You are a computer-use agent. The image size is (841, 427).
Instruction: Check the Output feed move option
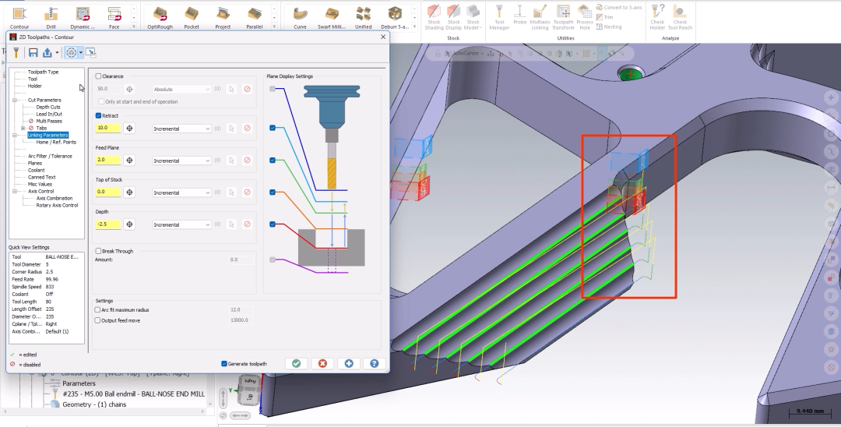point(97,320)
